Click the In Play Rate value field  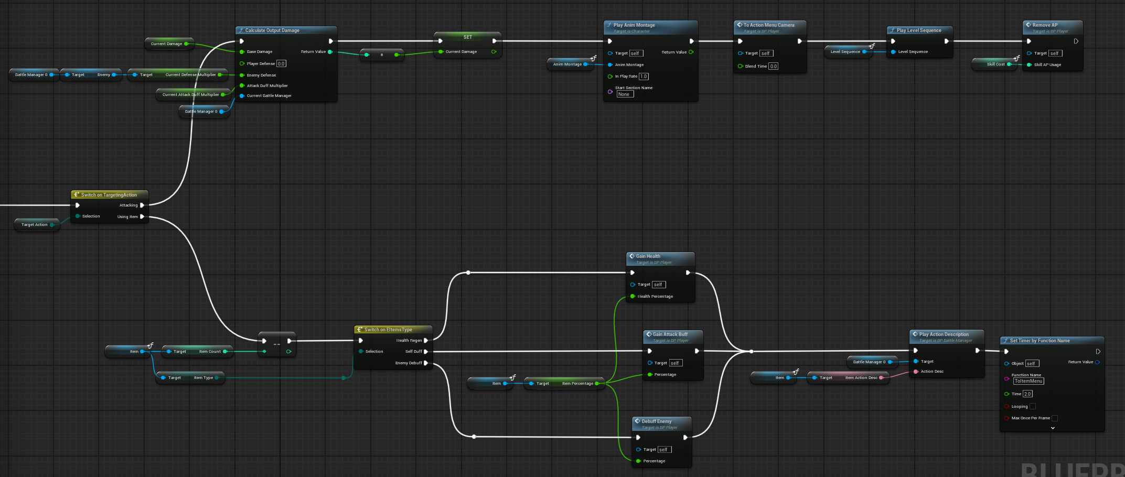[x=644, y=77]
